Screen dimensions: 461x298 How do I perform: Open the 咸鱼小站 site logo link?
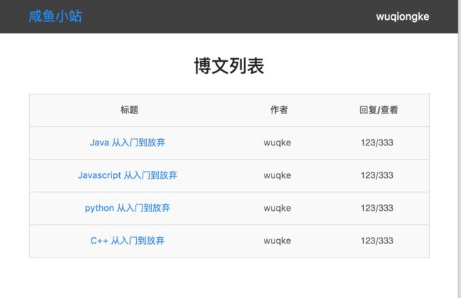coord(55,16)
